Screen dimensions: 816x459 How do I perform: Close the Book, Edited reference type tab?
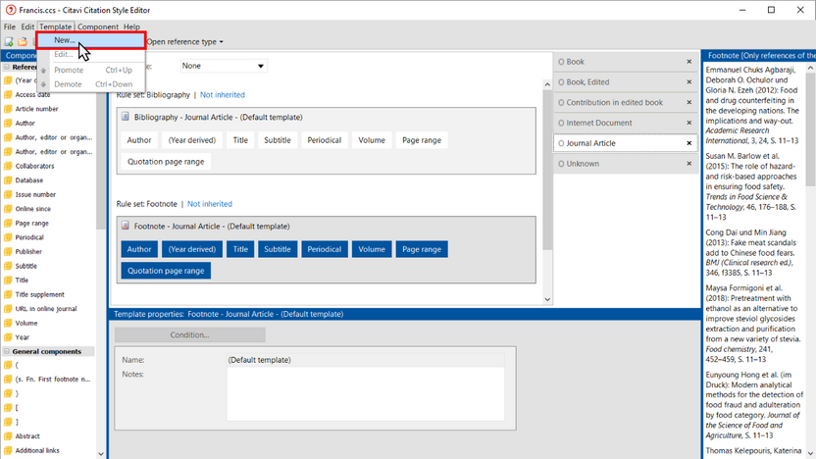(689, 81)
